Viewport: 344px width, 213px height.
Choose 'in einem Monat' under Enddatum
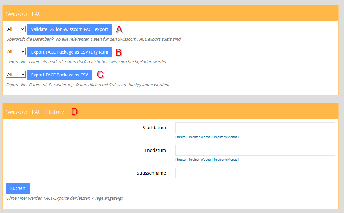pyautogui.click(x=226, y=160)
